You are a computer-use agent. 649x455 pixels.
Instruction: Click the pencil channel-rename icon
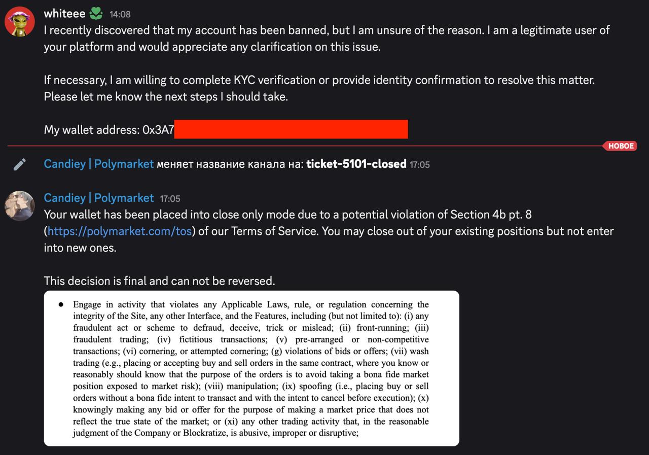[x=20, y=164]
